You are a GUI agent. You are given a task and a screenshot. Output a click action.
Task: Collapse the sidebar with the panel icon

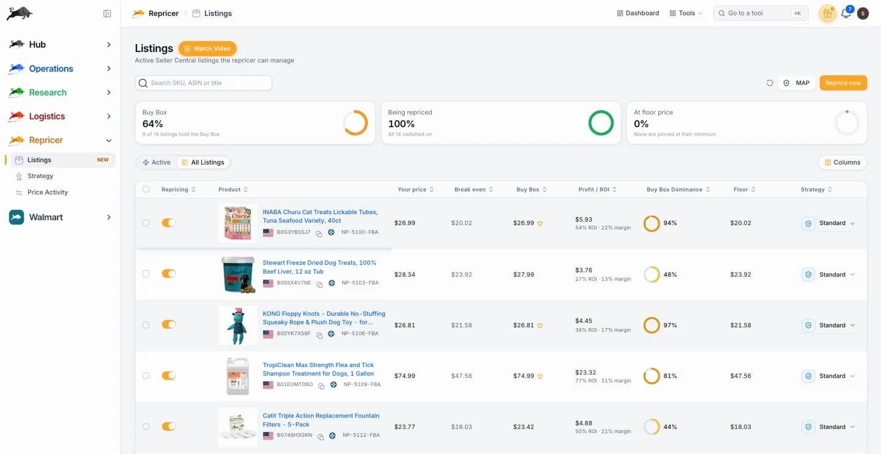107,13
